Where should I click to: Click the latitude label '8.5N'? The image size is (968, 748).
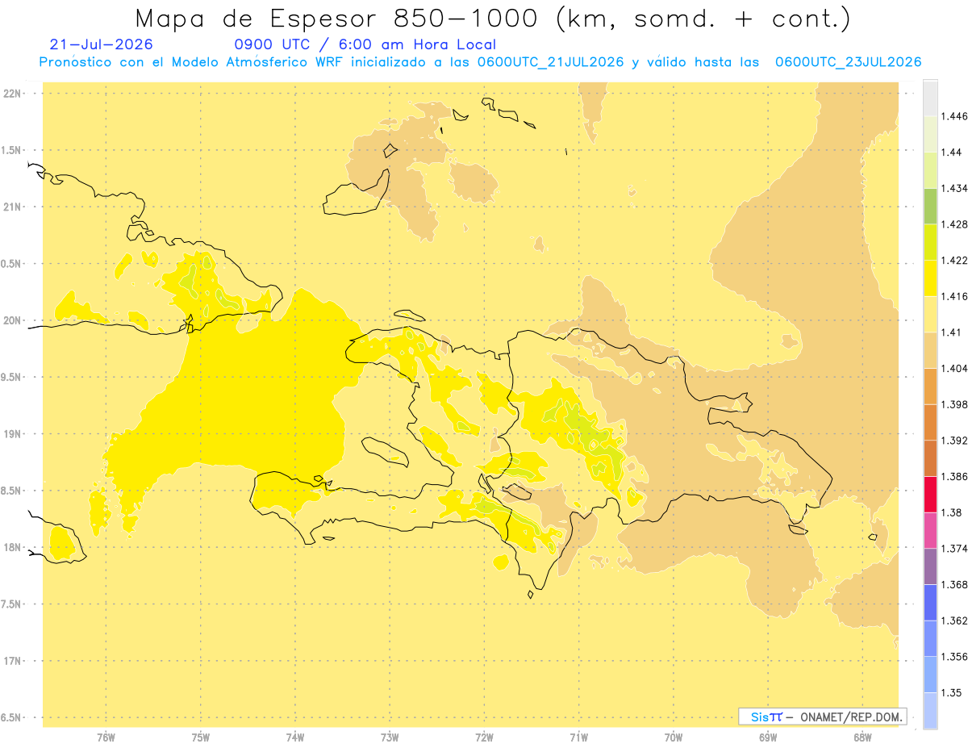click(12, 491)
